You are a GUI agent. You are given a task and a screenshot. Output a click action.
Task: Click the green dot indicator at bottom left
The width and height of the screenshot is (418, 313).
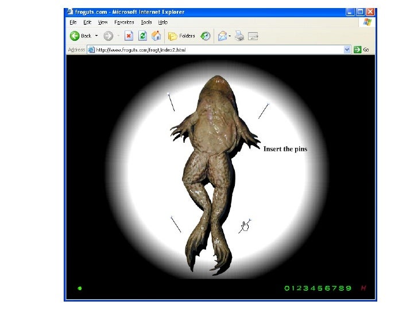point(79,288)
